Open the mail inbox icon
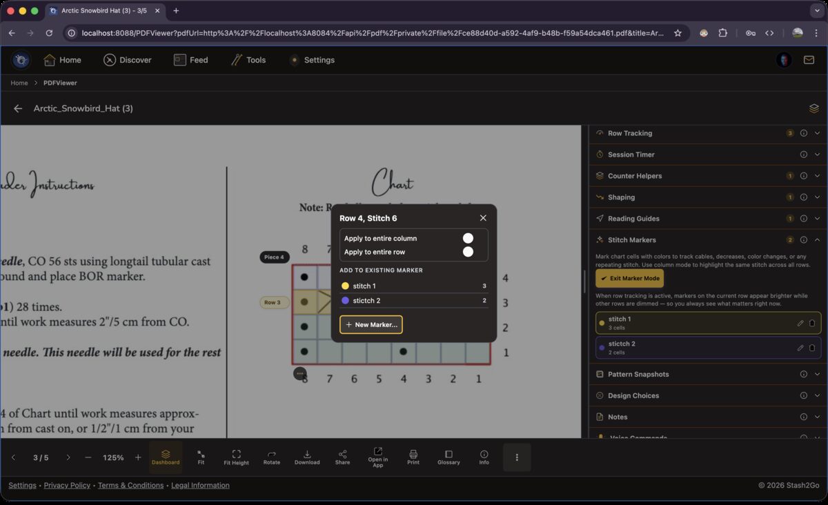 click(x=809, y=60)
